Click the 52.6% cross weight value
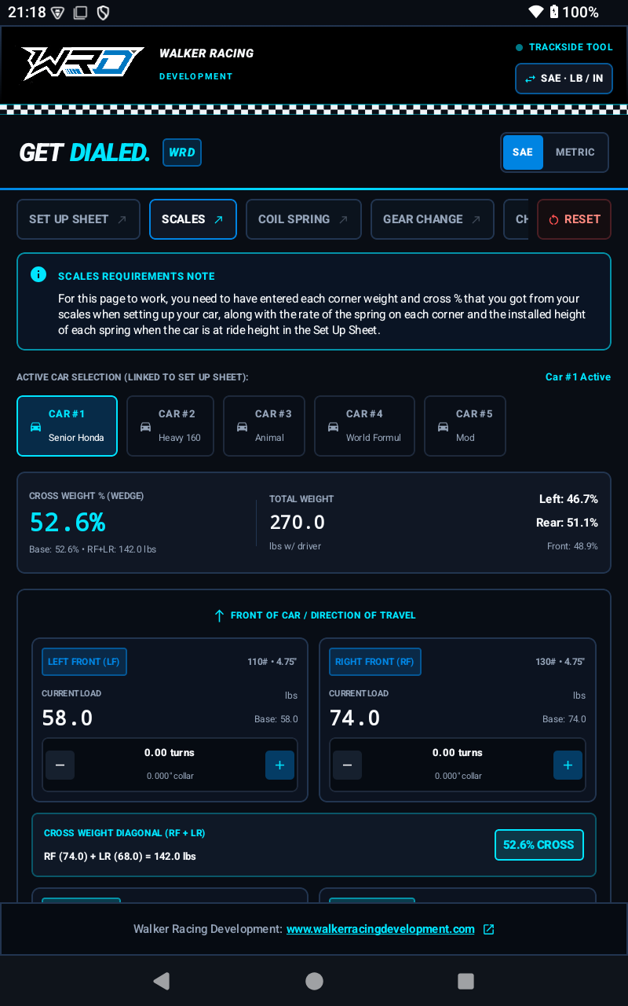The width and height of the screenshot is (628, 1006). (x=68, y=522)
